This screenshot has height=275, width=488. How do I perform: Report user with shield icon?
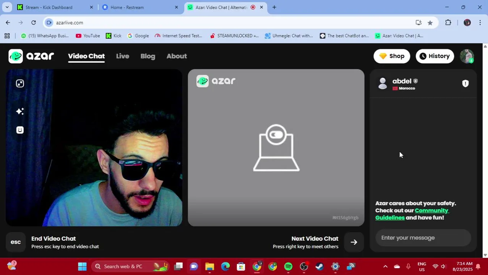tap(465, 84)
